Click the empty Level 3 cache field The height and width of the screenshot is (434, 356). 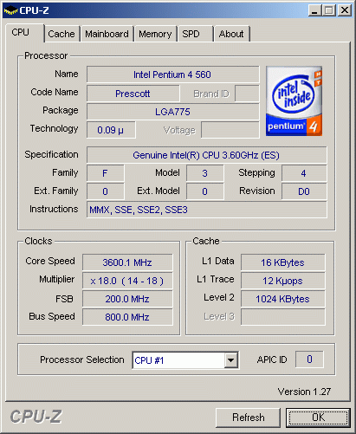pos(283,317)
